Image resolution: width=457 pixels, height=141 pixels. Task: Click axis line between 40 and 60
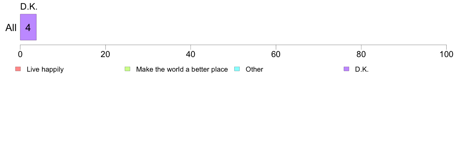click(233, 45)
